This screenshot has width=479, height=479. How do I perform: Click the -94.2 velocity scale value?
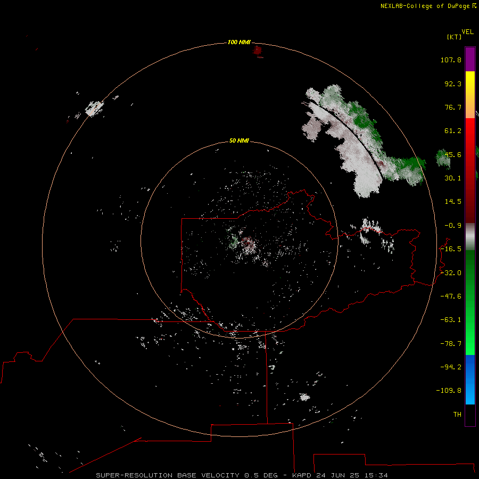(451, 367)
